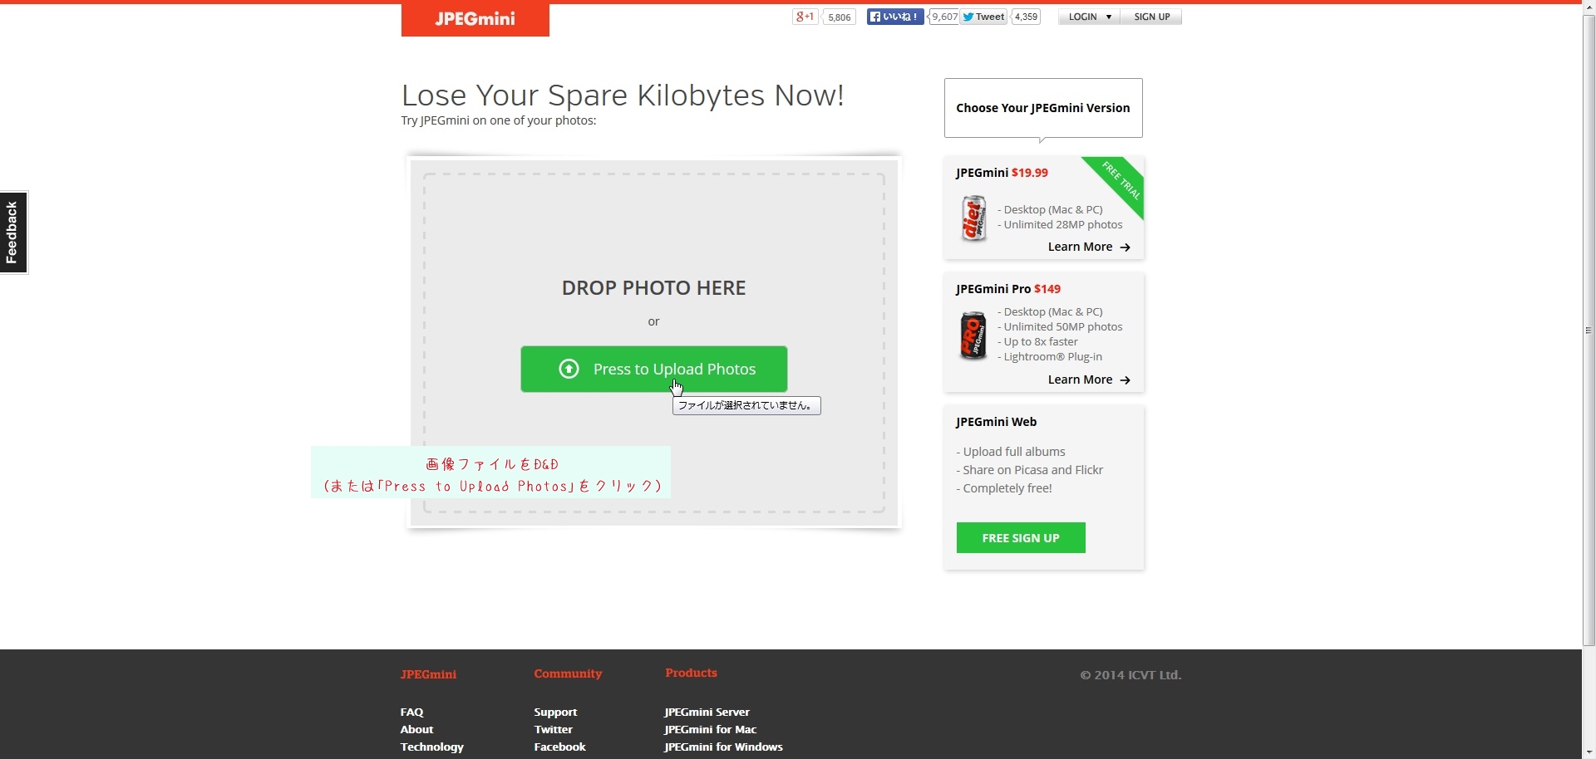The height and width of the screenshot is (759, 1596).
Task: Click the Lose Your Spare Kilobytes Now heading
Action: pos(623,95)
